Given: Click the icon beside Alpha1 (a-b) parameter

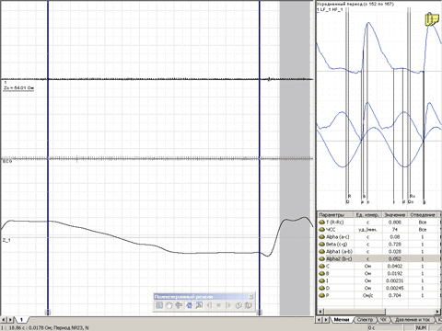Looking at the screenshot, I should click(x=322, y=252).
